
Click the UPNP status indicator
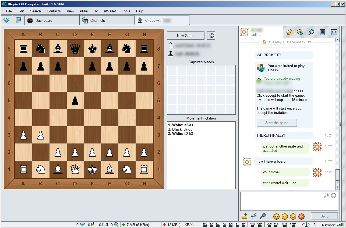pyautogui.click(x=293, y=225)
